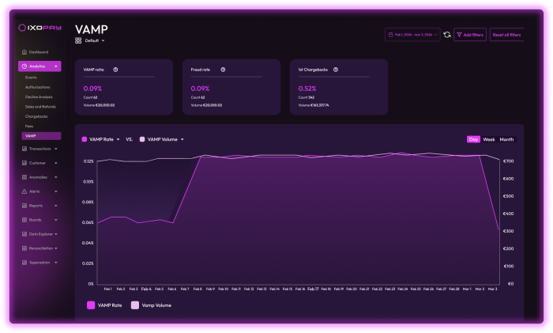Click the Add filters button
553x333 pixels.
coord(470,35)
